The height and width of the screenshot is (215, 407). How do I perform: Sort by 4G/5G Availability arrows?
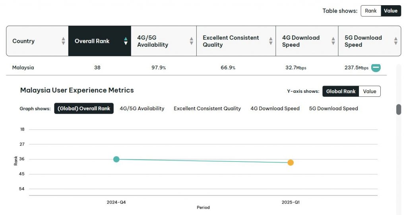pyautogui.click(x=191, y=41)
